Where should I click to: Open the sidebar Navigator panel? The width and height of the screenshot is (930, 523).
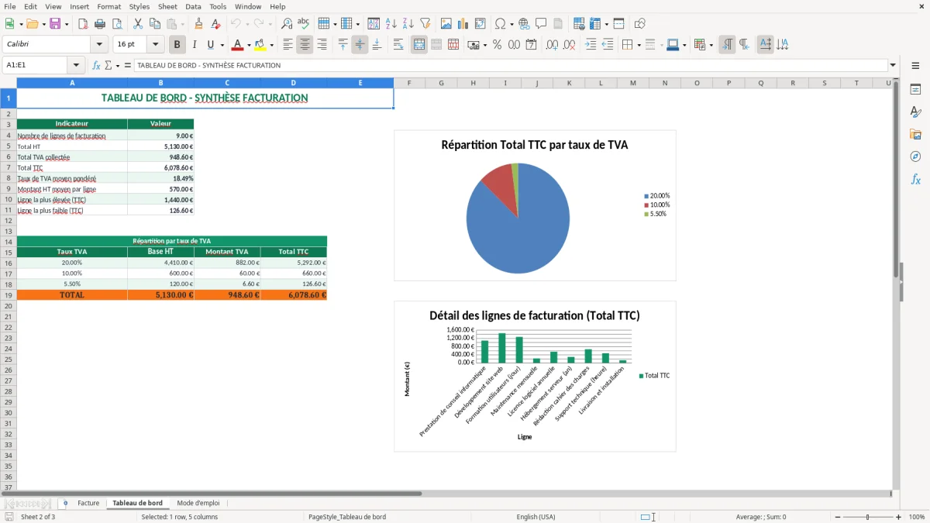click(915, 157)
